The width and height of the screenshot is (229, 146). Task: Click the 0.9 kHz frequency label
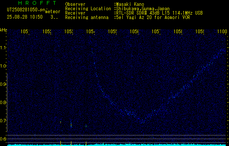pyautogui.click(x=3, y=84)
